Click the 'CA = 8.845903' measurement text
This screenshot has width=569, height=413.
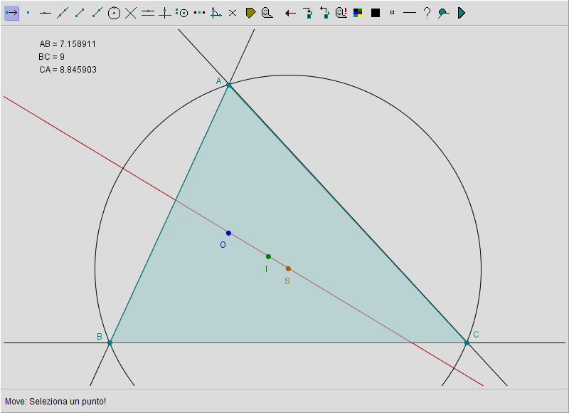tap(68, 69)
